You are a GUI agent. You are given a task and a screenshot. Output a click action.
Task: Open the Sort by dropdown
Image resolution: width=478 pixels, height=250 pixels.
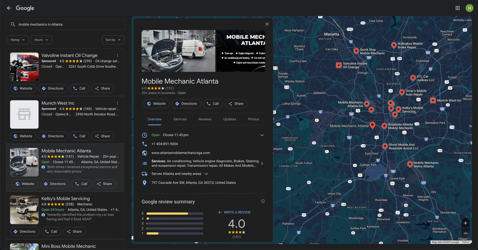pos(113,40)
